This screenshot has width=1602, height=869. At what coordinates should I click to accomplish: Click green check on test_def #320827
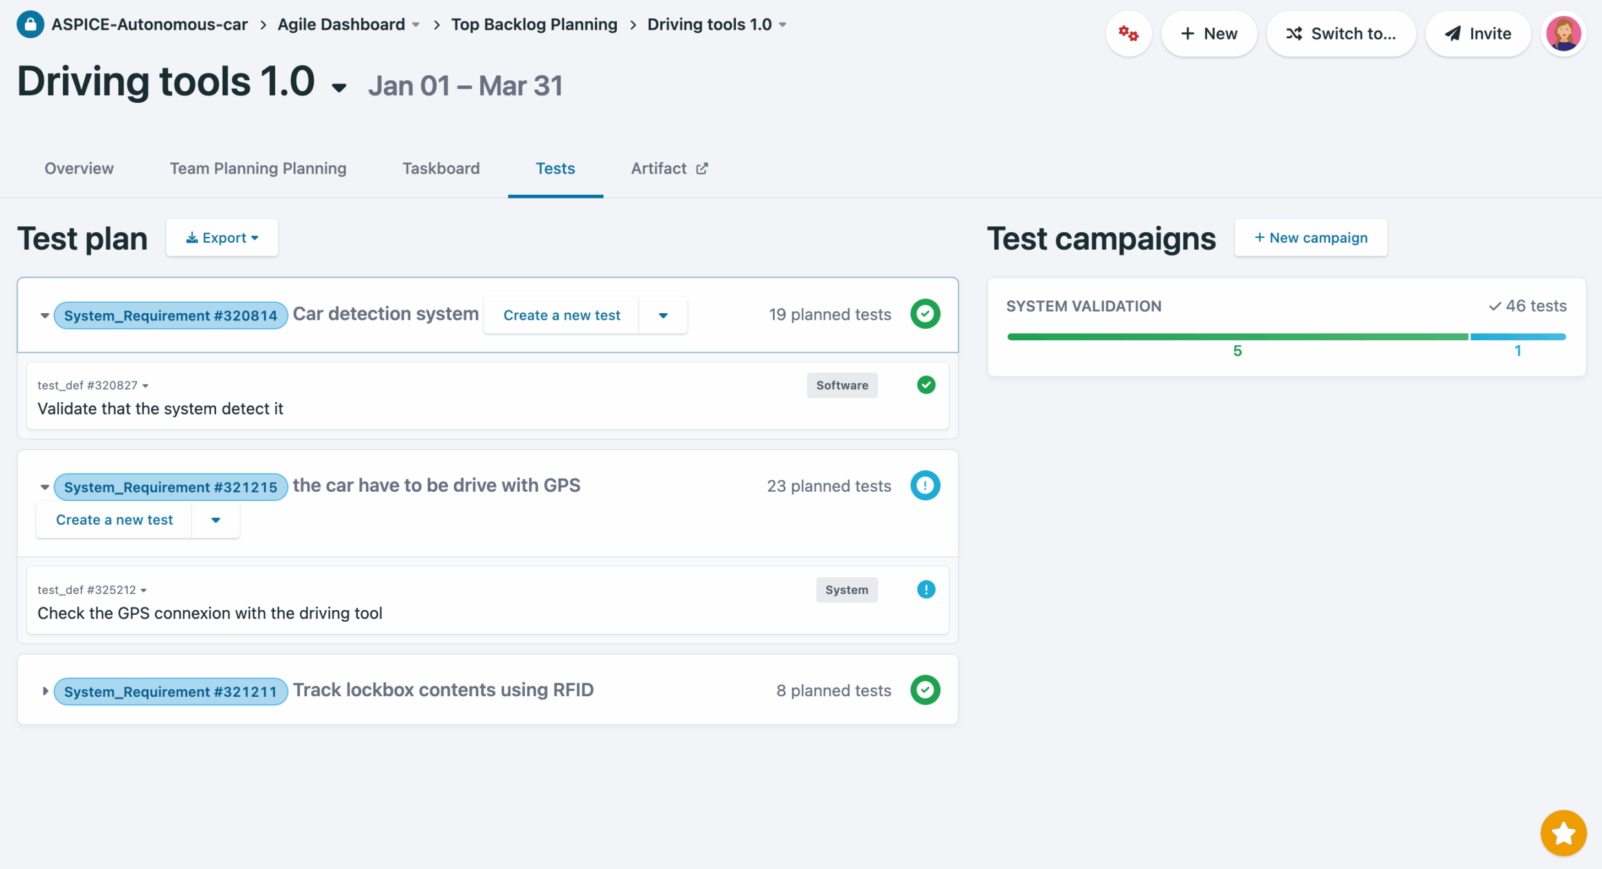(x=926, y=385)
